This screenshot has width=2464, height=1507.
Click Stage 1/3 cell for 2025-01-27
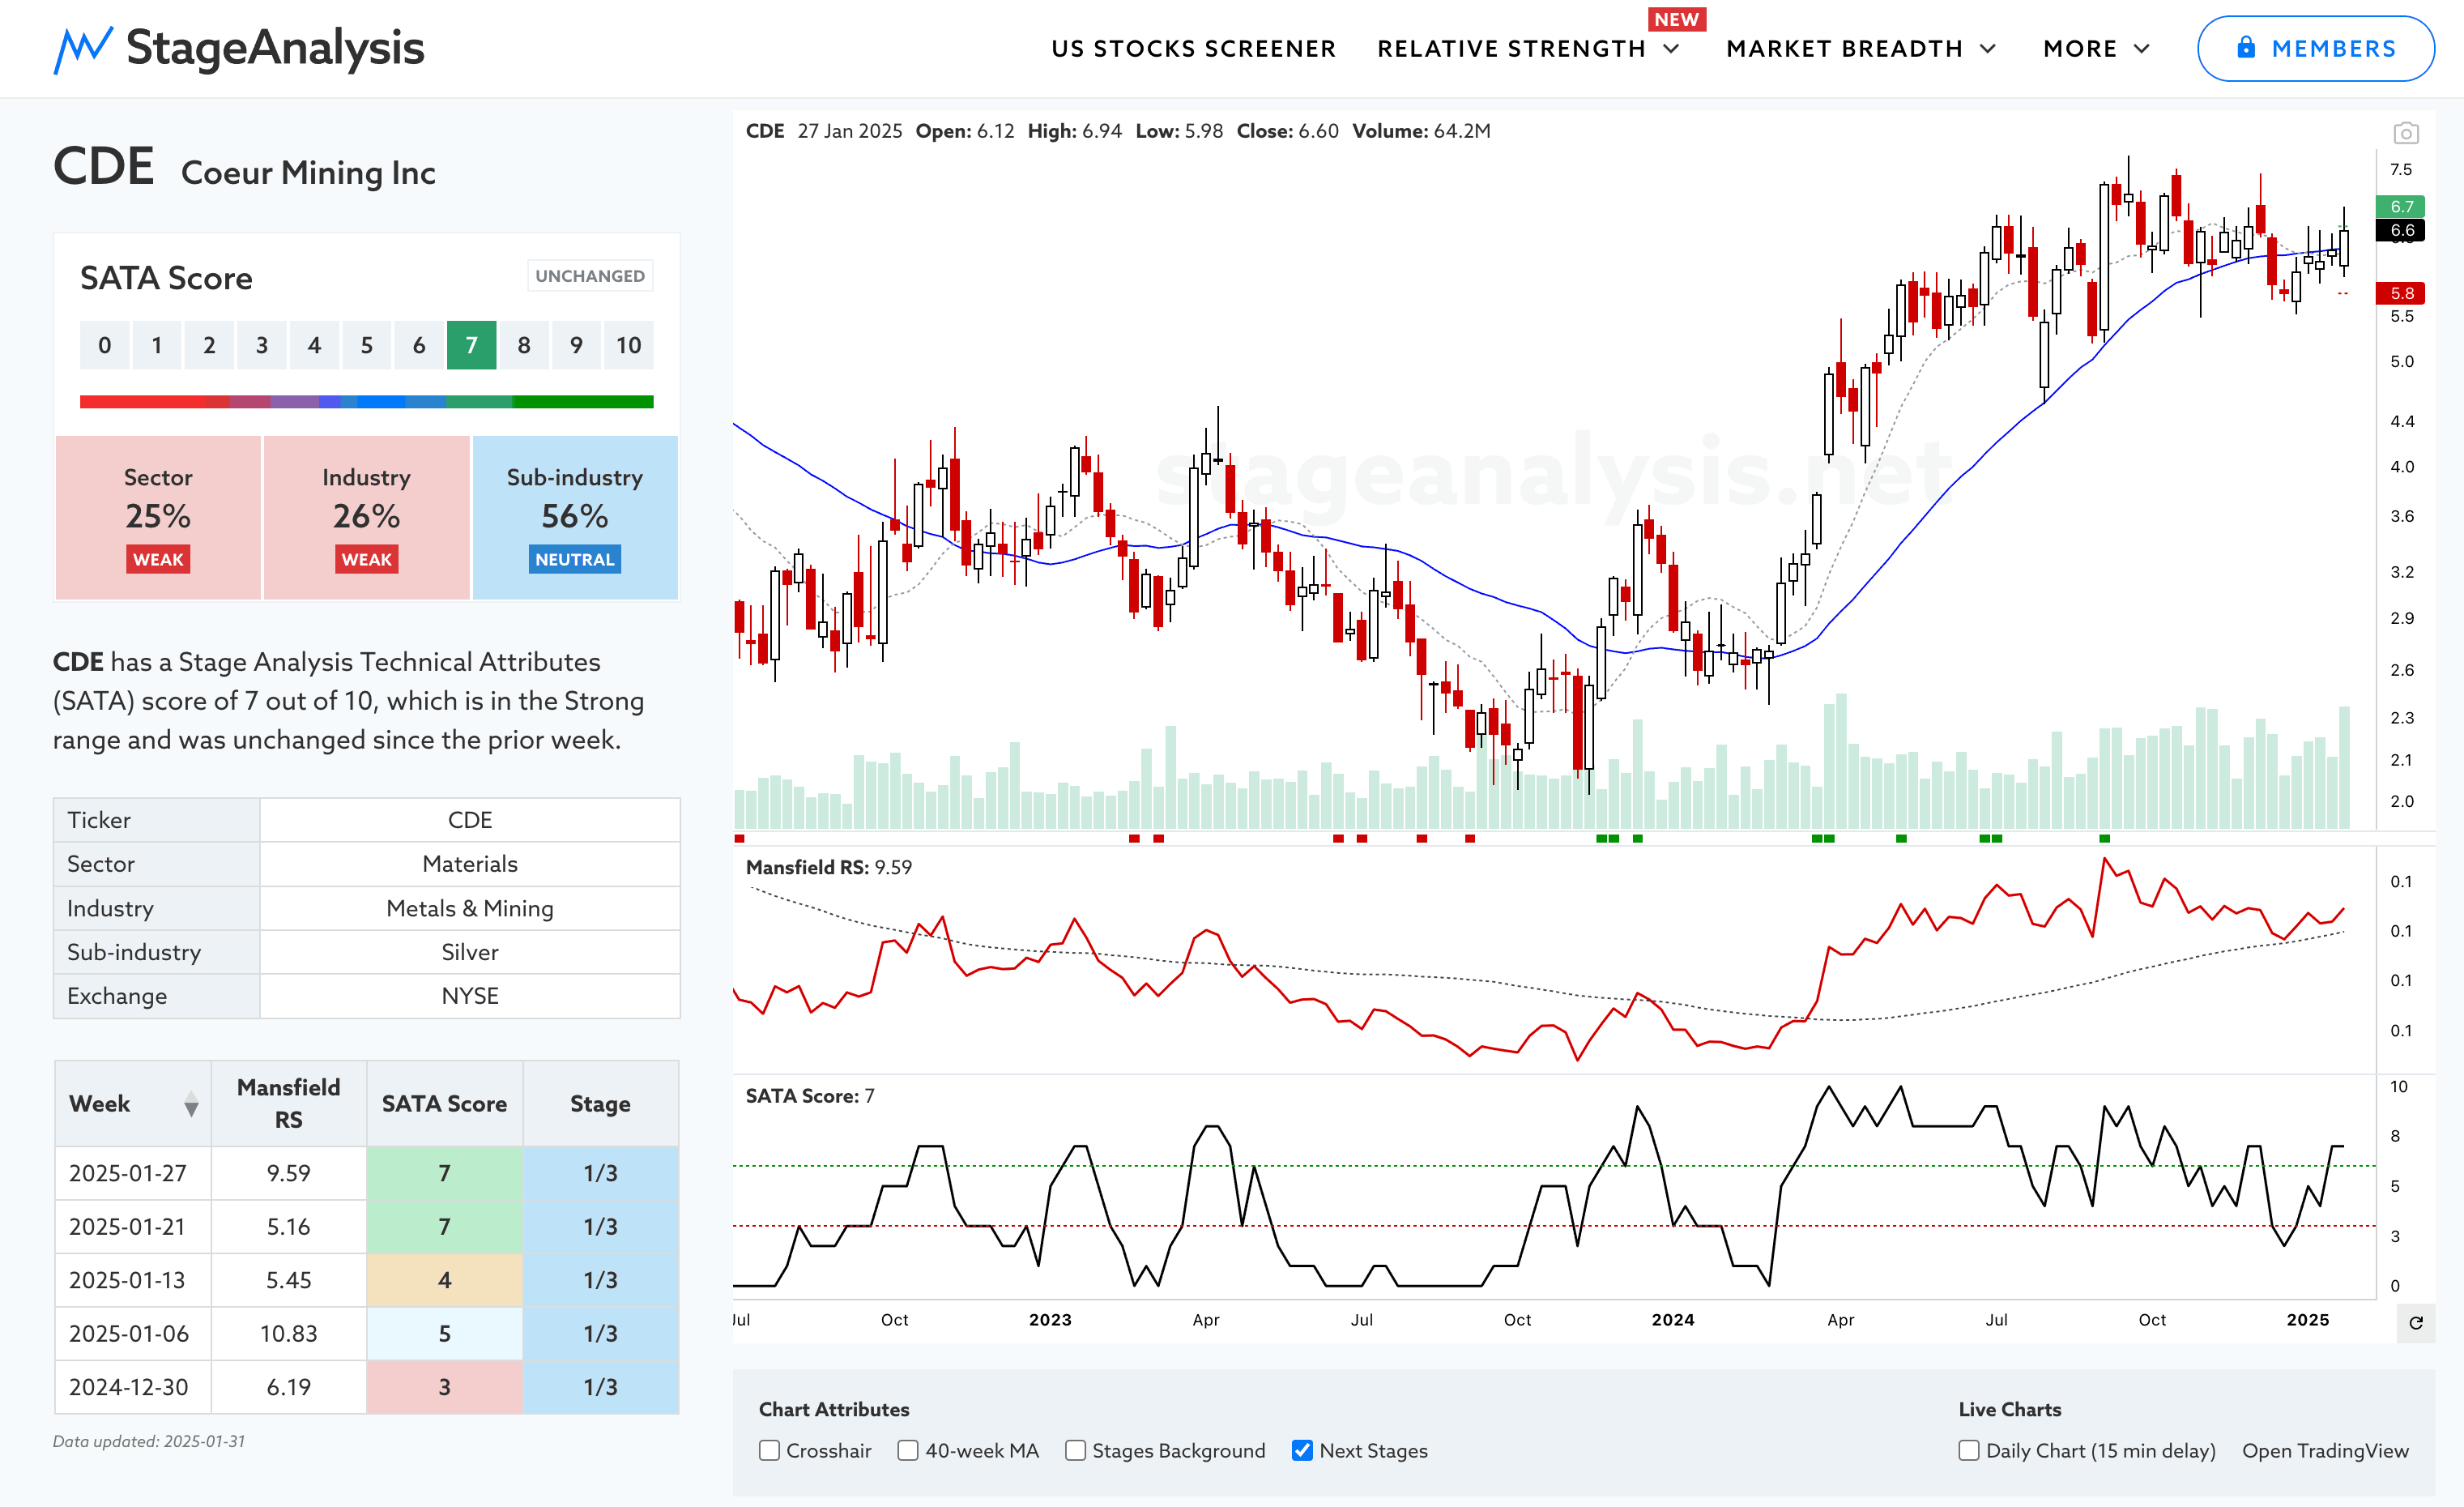click(600, 1173)
